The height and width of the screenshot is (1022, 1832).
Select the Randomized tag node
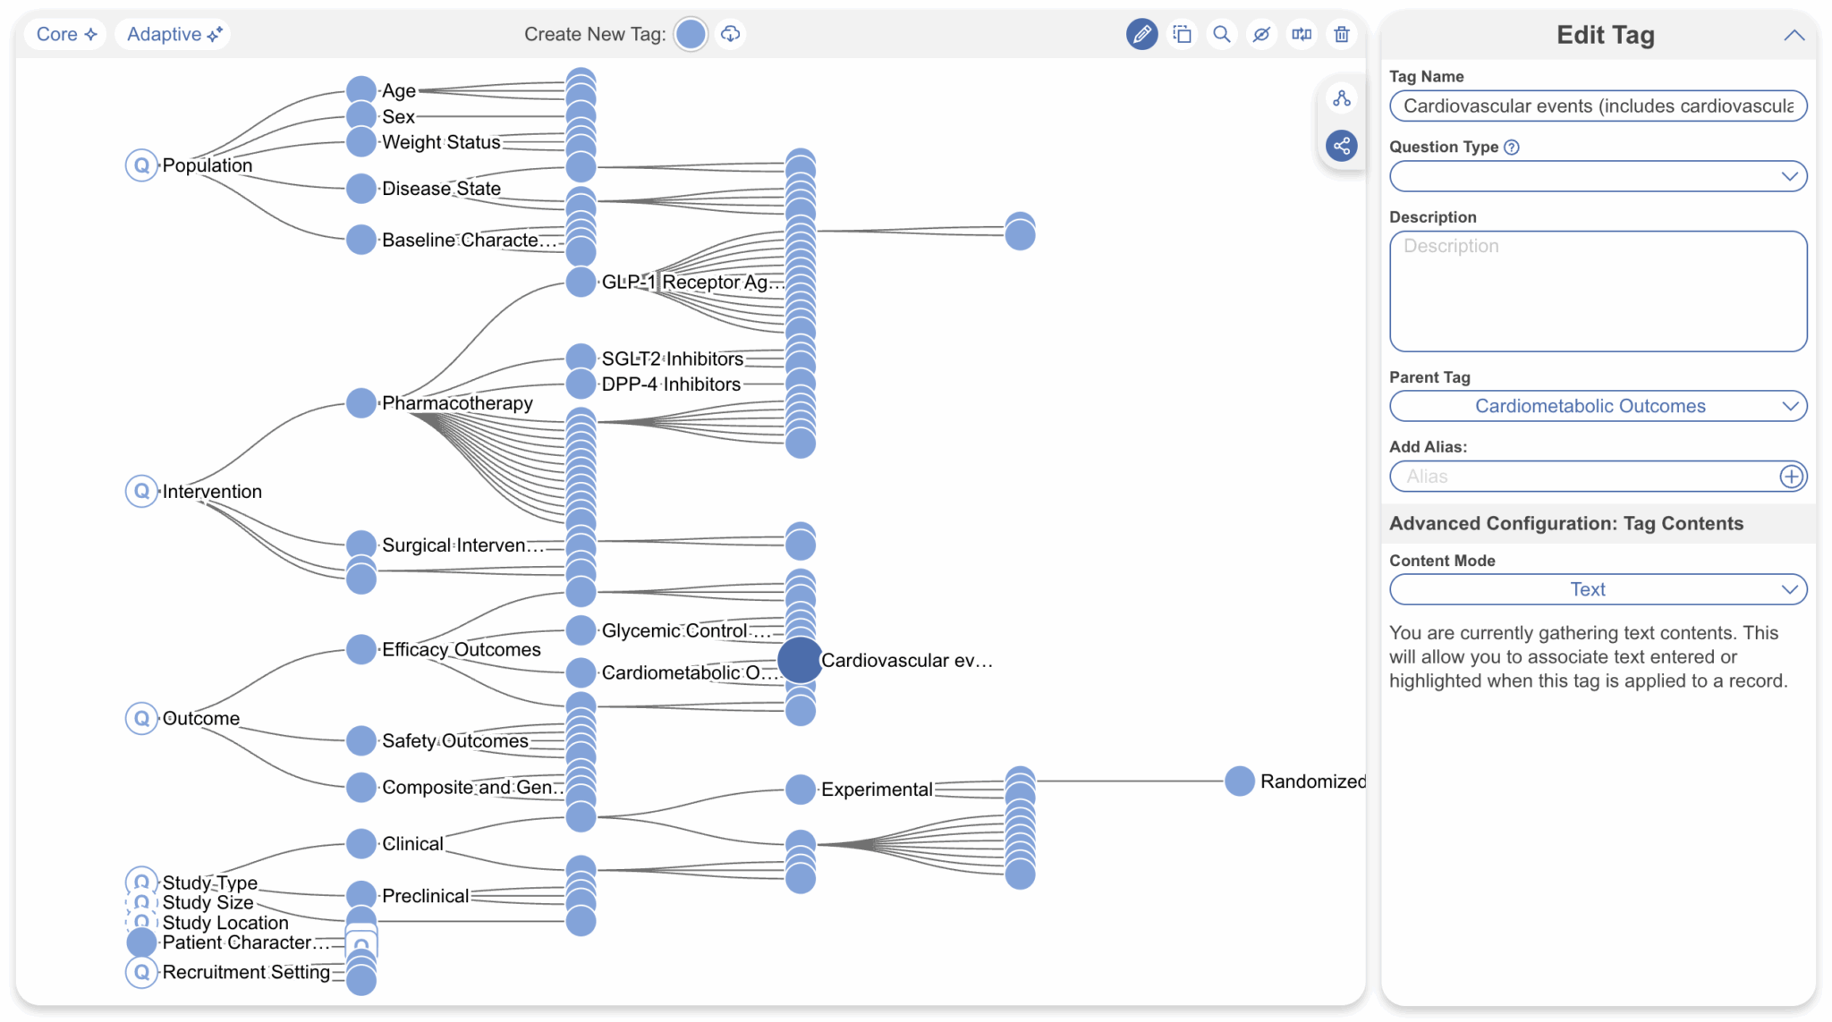point(1240,781)
